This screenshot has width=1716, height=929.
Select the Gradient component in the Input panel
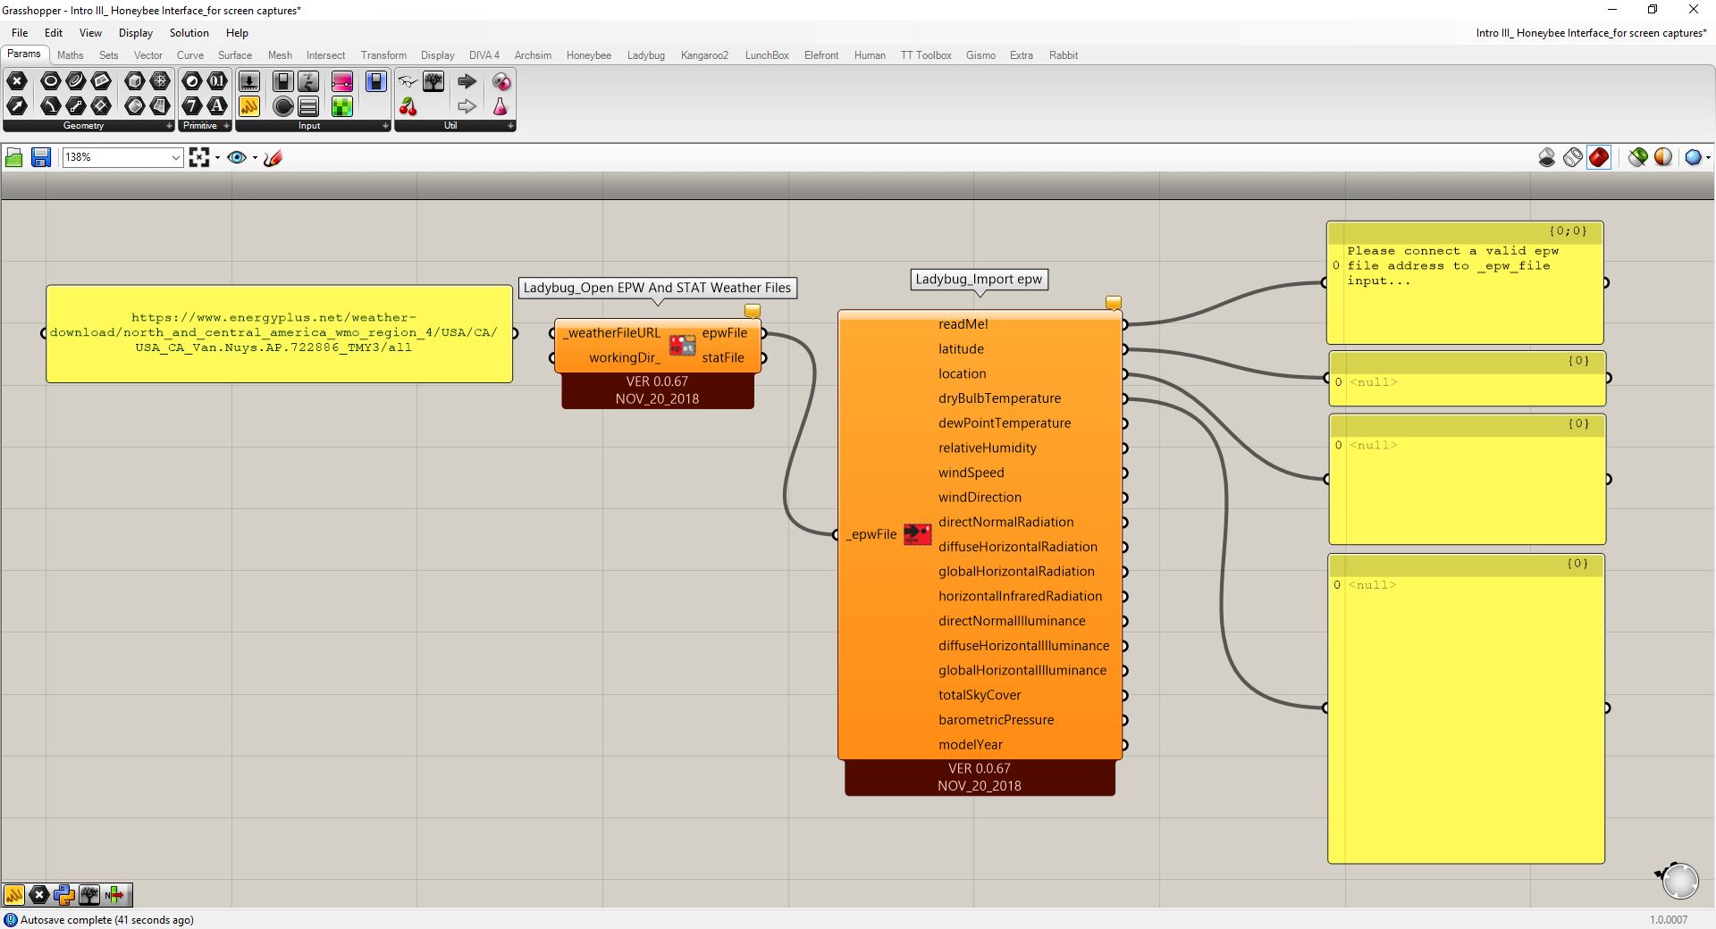pyautogui.click(x=342, y=82)
